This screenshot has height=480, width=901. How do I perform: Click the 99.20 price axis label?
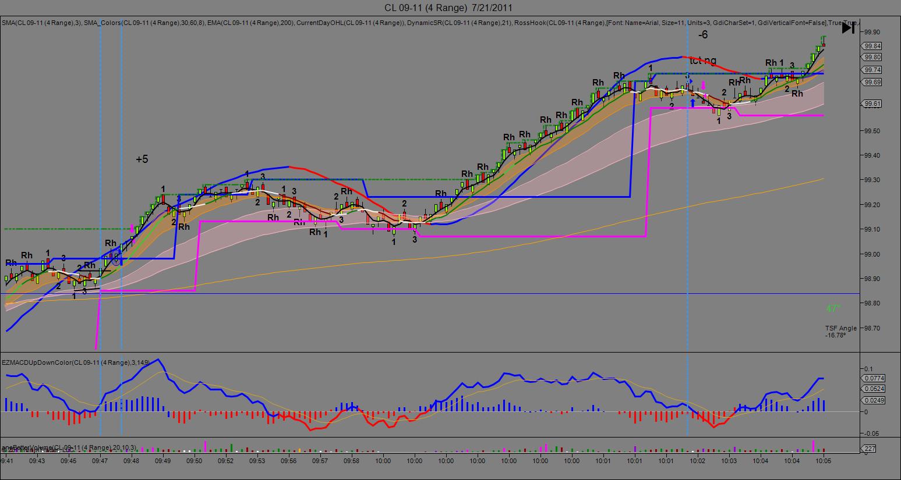[x=872, y=205]
